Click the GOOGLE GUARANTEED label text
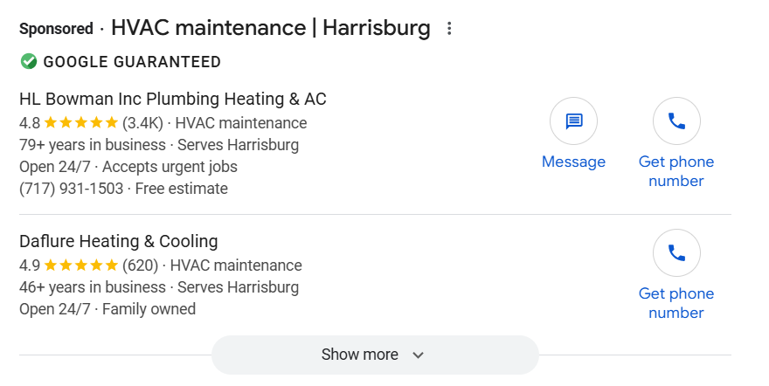This screenshot has height=386, width=769. tap(132, 62)
